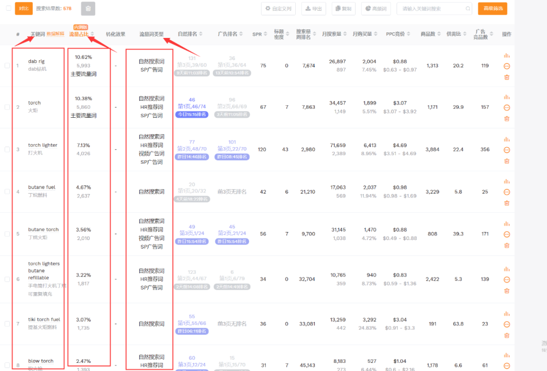Click the orange 对比 button
This screenshot has height=371, width=547.
coord(24,9)
